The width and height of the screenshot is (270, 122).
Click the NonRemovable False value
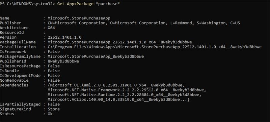point(54,80)
